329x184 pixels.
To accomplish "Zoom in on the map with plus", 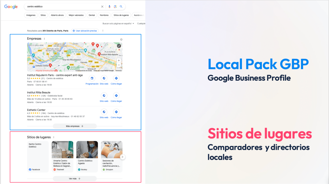I will (119, 60).
